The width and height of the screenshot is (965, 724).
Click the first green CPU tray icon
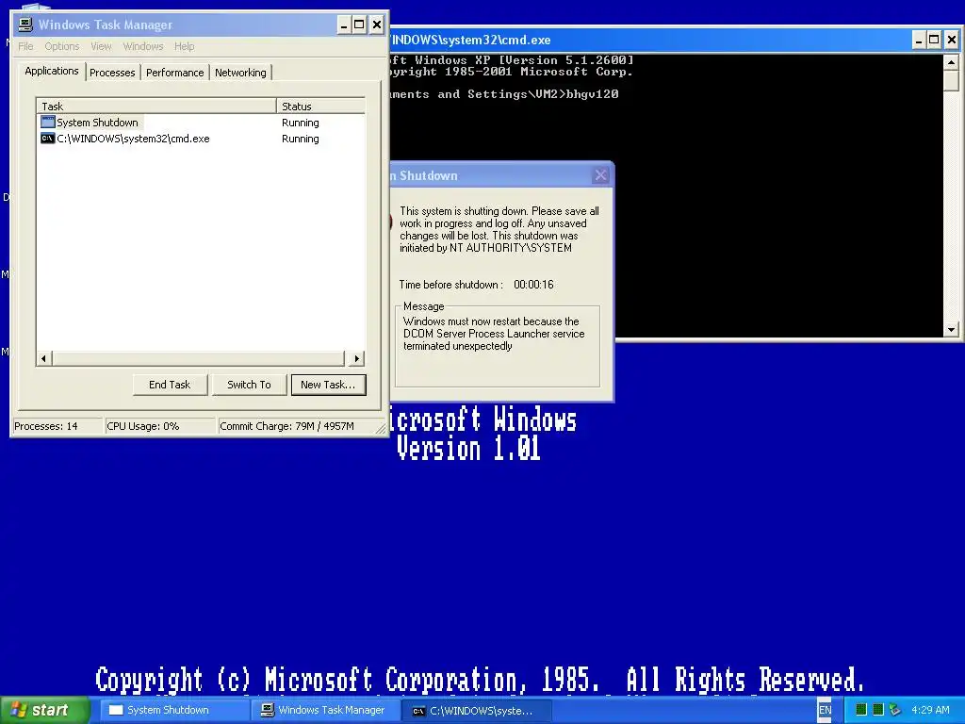pyautogui.click(x=861, y=710)
